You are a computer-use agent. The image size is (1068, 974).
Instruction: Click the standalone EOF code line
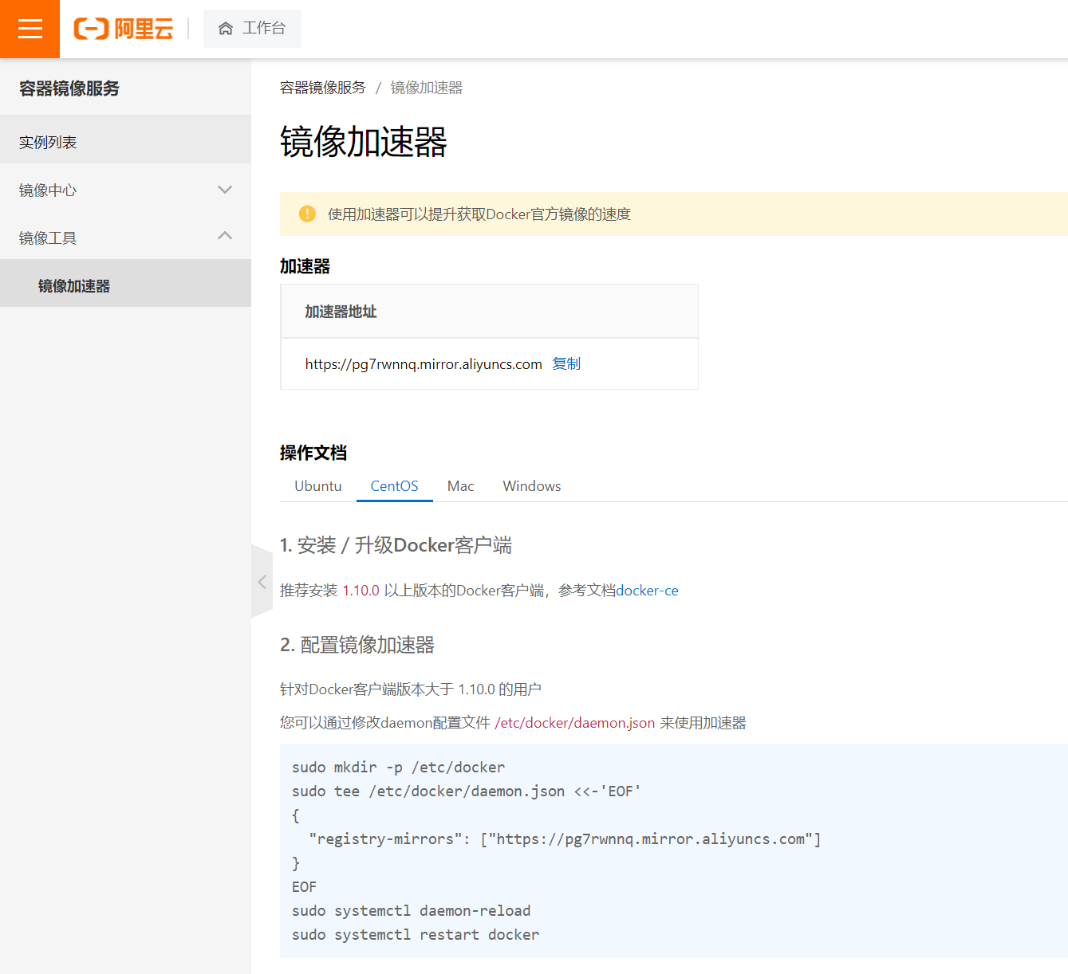click(x=304, y=887)
